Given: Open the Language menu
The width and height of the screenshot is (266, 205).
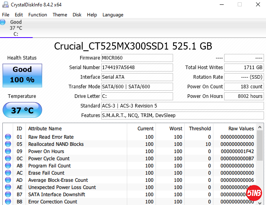Looking at the screenshot, I should (x=113, y=15).
